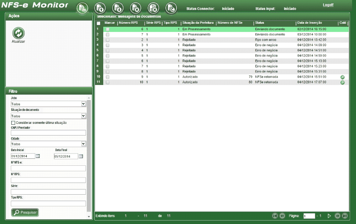Go to the next page arrow

click(x=329, y=216)
